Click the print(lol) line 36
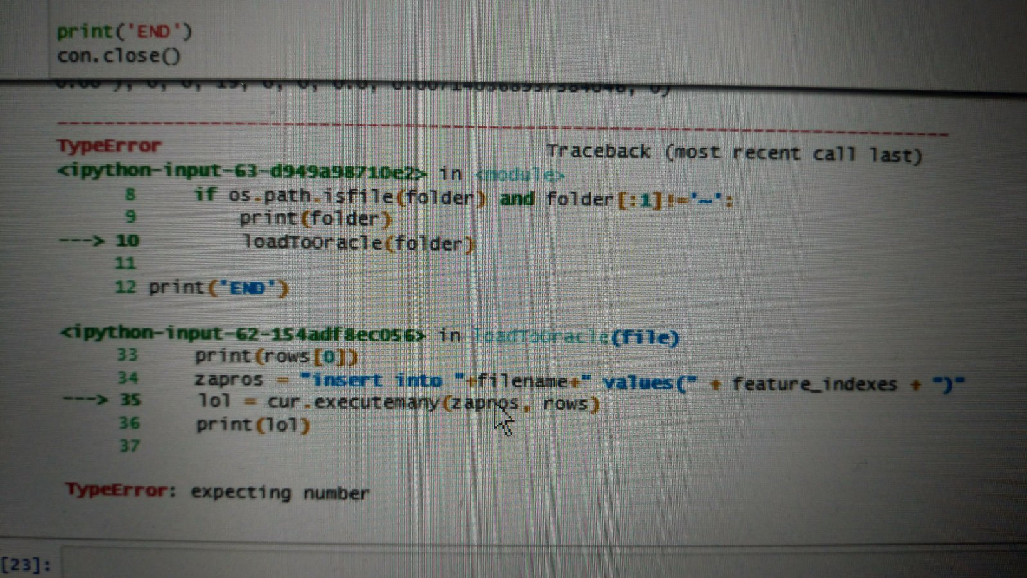1027x578 pixels. tap(253, 424)
